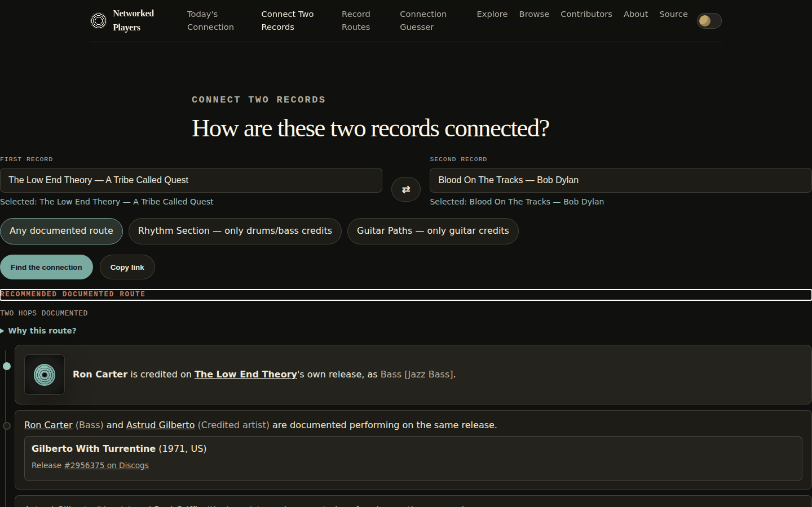The height and width of the screenshot is (507, 812).
Task: Open Today's Connection page
Action: click(210, 20)
